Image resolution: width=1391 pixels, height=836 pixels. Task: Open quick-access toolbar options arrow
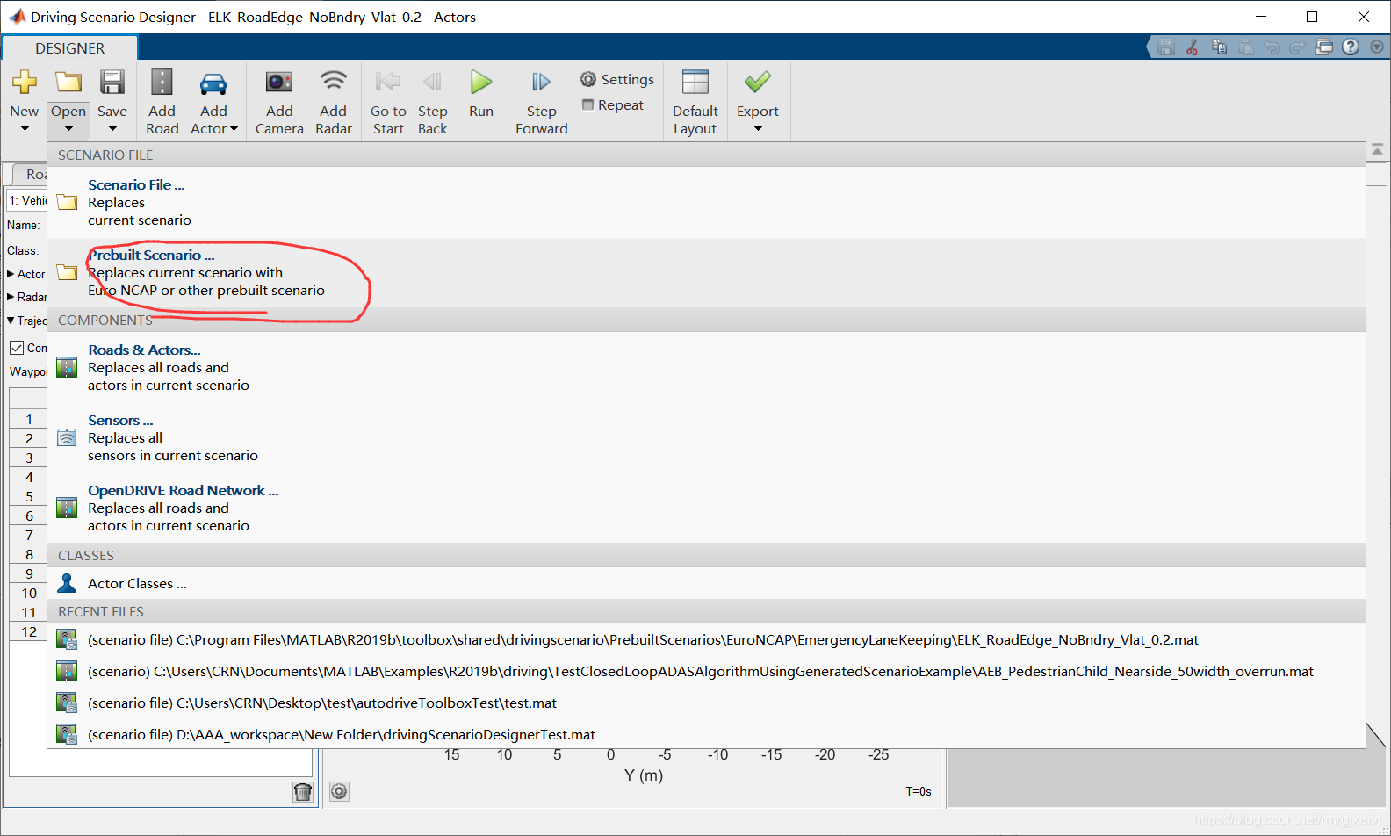point(1377,47)
